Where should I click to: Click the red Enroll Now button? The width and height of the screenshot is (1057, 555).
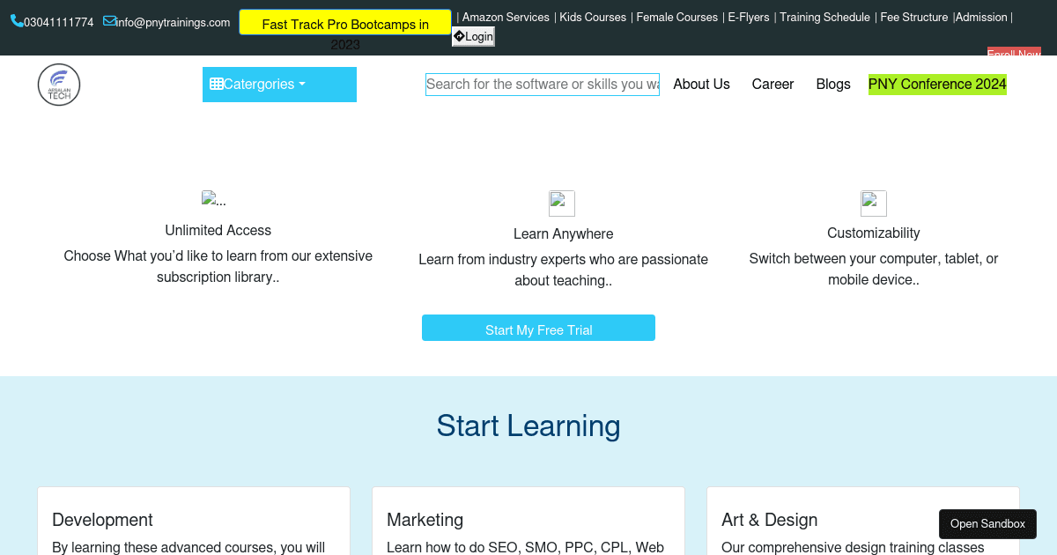pyautogui.click(x=1014, y=54)
